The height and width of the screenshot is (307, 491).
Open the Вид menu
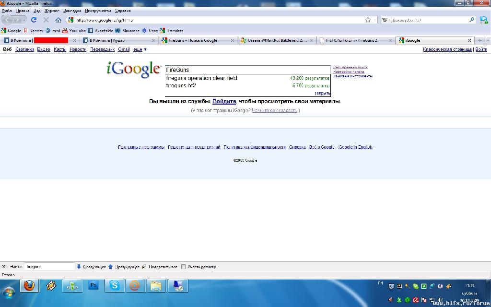point(37,11)
